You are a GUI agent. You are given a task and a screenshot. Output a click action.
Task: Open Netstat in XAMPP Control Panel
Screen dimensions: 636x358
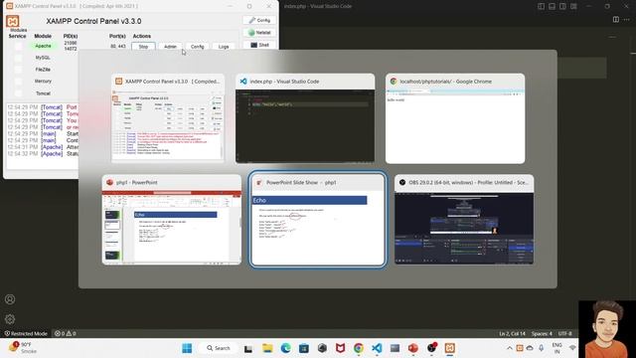click(259, 33)
